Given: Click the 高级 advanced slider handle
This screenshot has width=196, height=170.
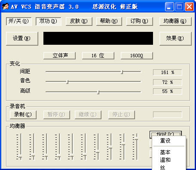Looking at the screenshot, I should pyautogui.click(x=98, y=92).
